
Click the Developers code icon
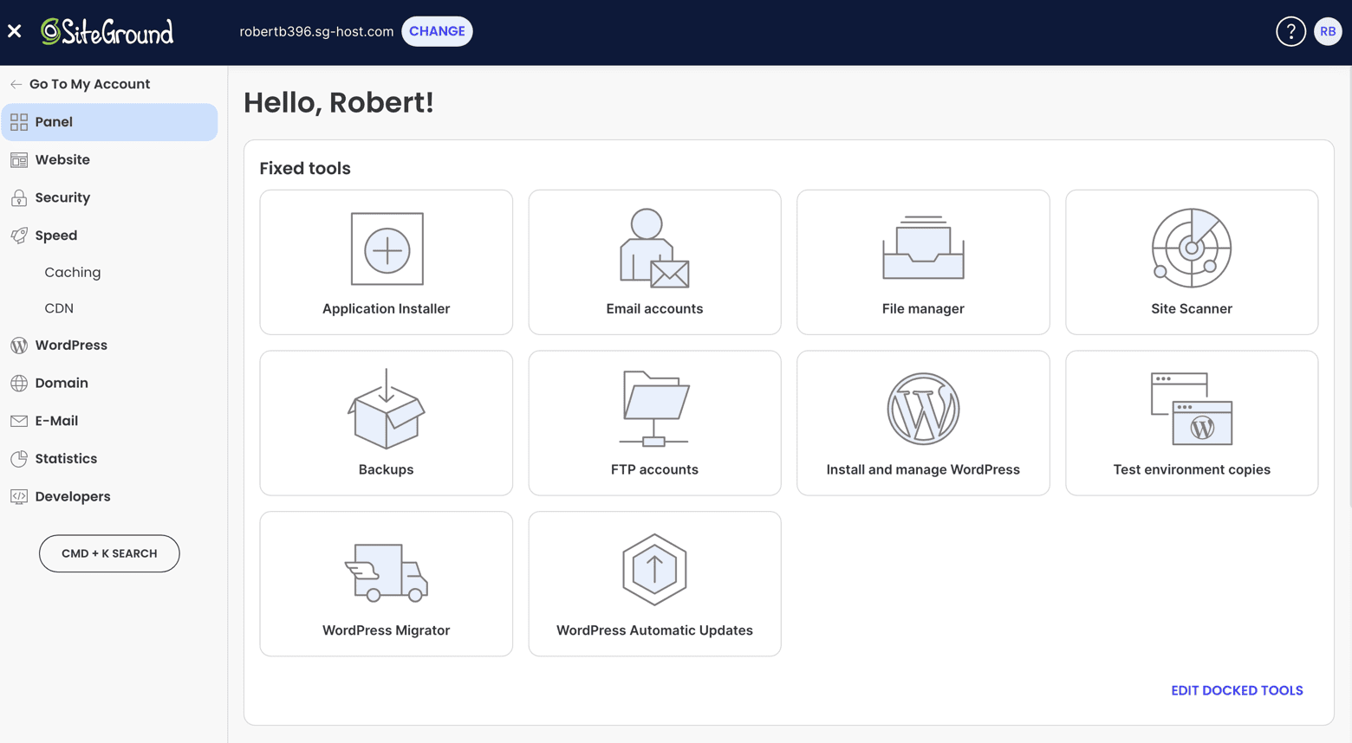[19, 496]
